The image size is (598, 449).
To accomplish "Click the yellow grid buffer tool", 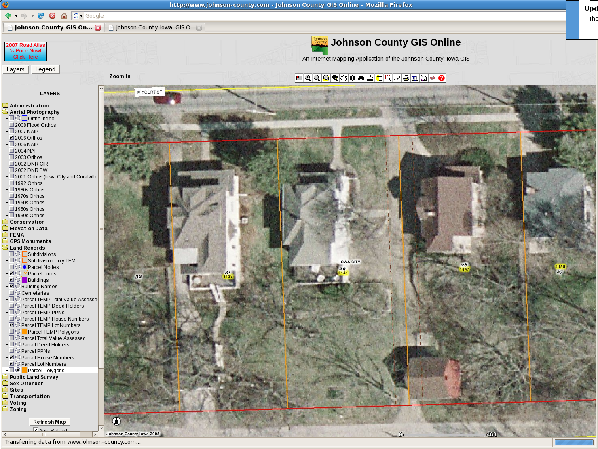I will click(x=379, y=78).
